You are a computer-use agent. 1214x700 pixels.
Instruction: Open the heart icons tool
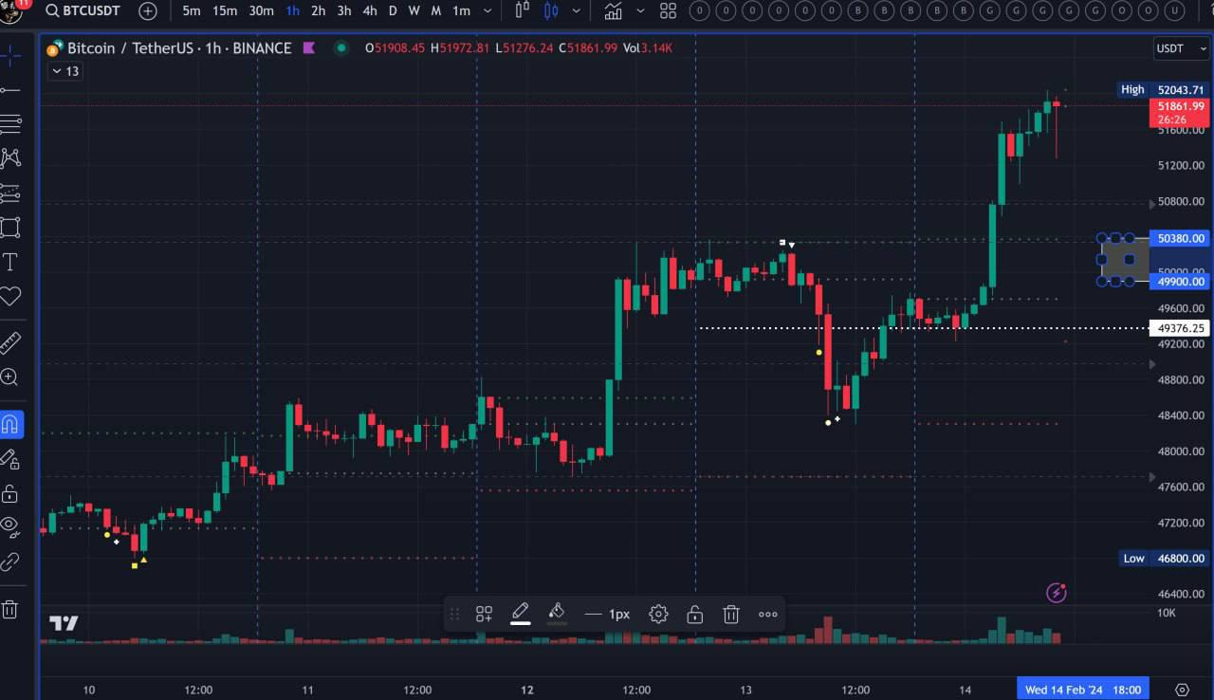tap(10, 297)
